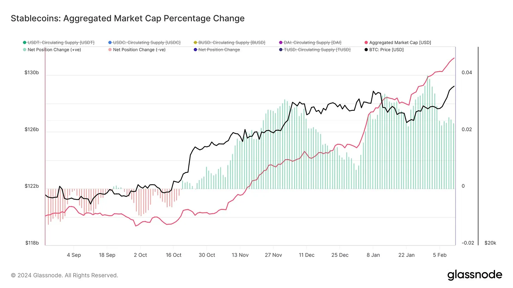Click the yellow BUSD legend dot
The height and width of the screenshot is (288, 513).
[x=195, y=43]
